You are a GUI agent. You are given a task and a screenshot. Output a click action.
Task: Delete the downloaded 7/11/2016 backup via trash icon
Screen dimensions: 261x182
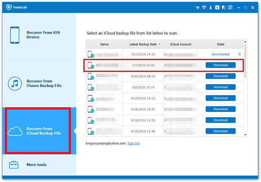239,54
